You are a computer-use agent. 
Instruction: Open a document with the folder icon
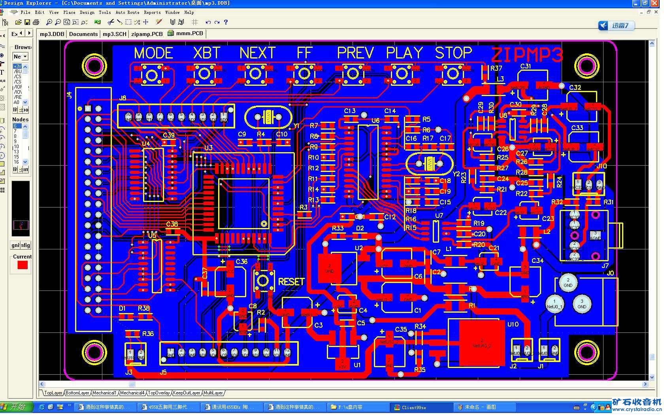tap(18, 23)
